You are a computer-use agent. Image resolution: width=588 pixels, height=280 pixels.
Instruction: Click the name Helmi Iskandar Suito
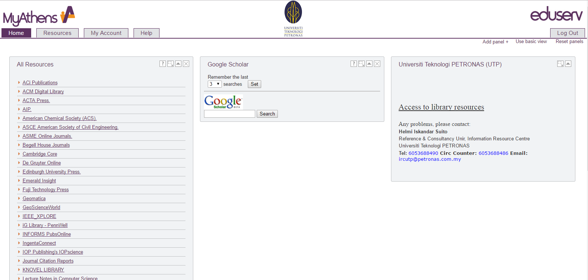tap(423, 131)
